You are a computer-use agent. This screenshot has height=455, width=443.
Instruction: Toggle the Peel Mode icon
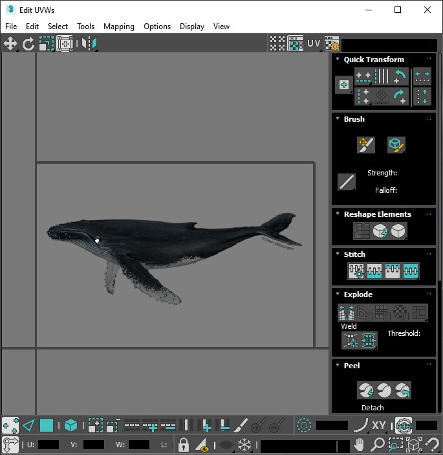[384, 390]
